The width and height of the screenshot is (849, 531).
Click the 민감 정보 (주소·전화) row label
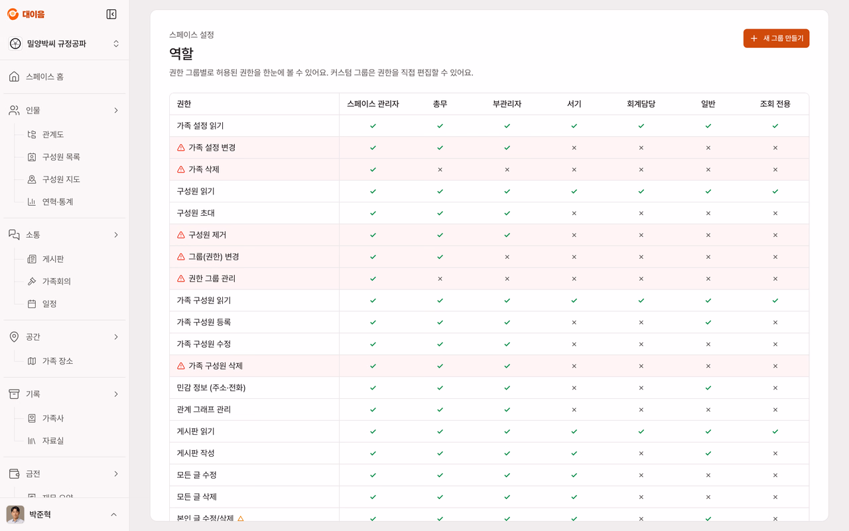[x=211, y=388]
